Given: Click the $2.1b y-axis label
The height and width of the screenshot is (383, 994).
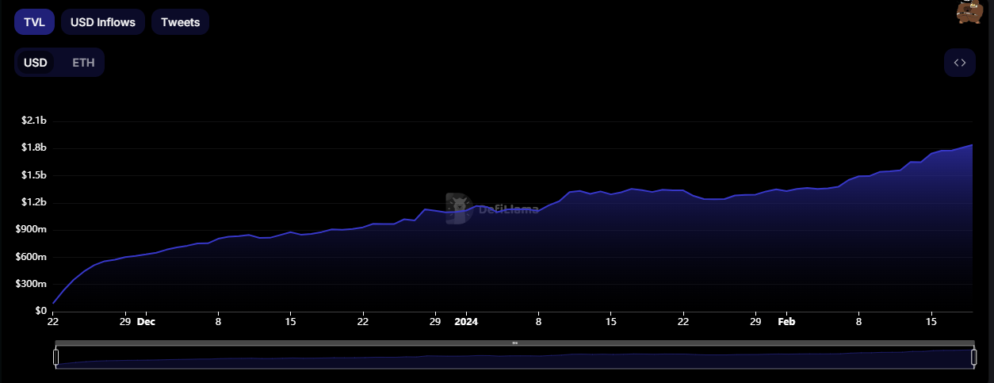Looking at the screenshot, I should pos(33,121).
